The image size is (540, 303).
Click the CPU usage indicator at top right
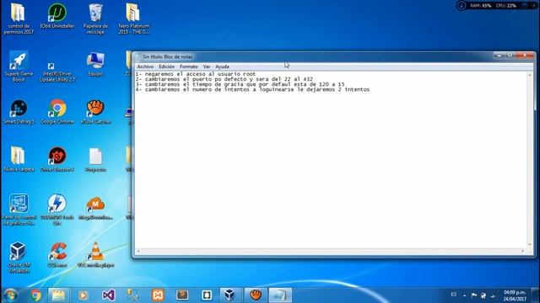coord(506,6)
